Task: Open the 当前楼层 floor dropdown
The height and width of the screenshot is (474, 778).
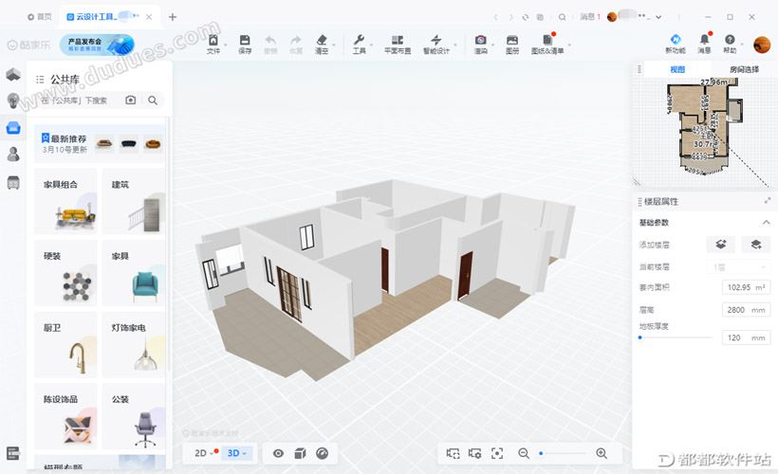Action: tap(738, 266)
